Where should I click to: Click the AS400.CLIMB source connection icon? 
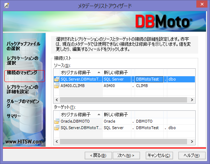[56, 86]
